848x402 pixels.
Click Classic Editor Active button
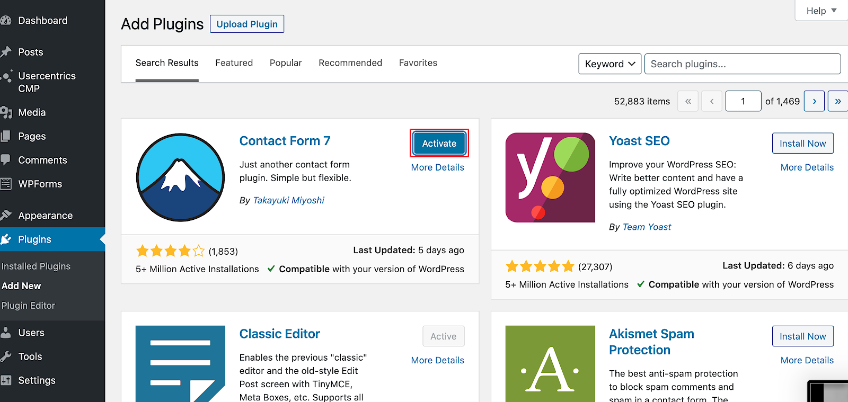click(x=444, y=336)
